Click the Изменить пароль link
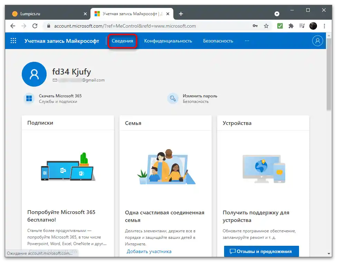 200,96
